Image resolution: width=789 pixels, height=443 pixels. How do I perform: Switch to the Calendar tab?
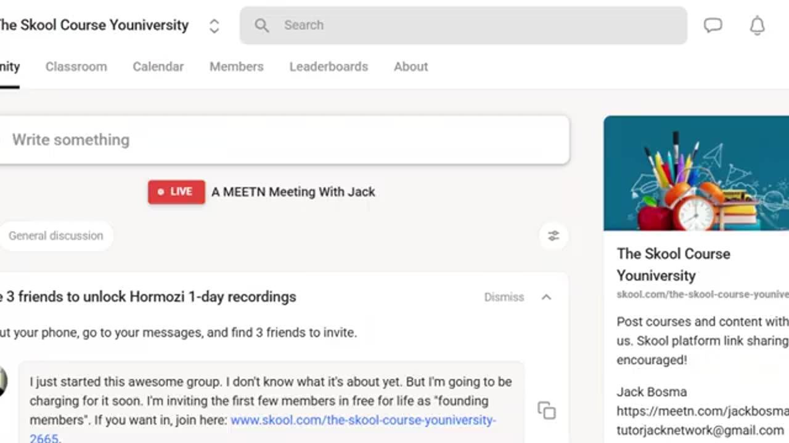click(158, 66)
